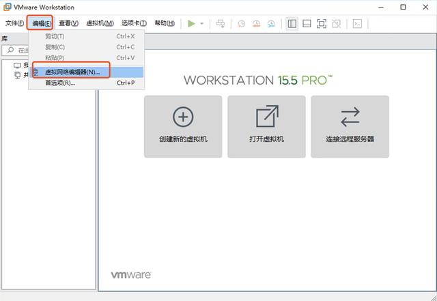The width and height of the screenshot is (437, 301).
Task: Click the revert to snapshot icon
Action: 257,24
